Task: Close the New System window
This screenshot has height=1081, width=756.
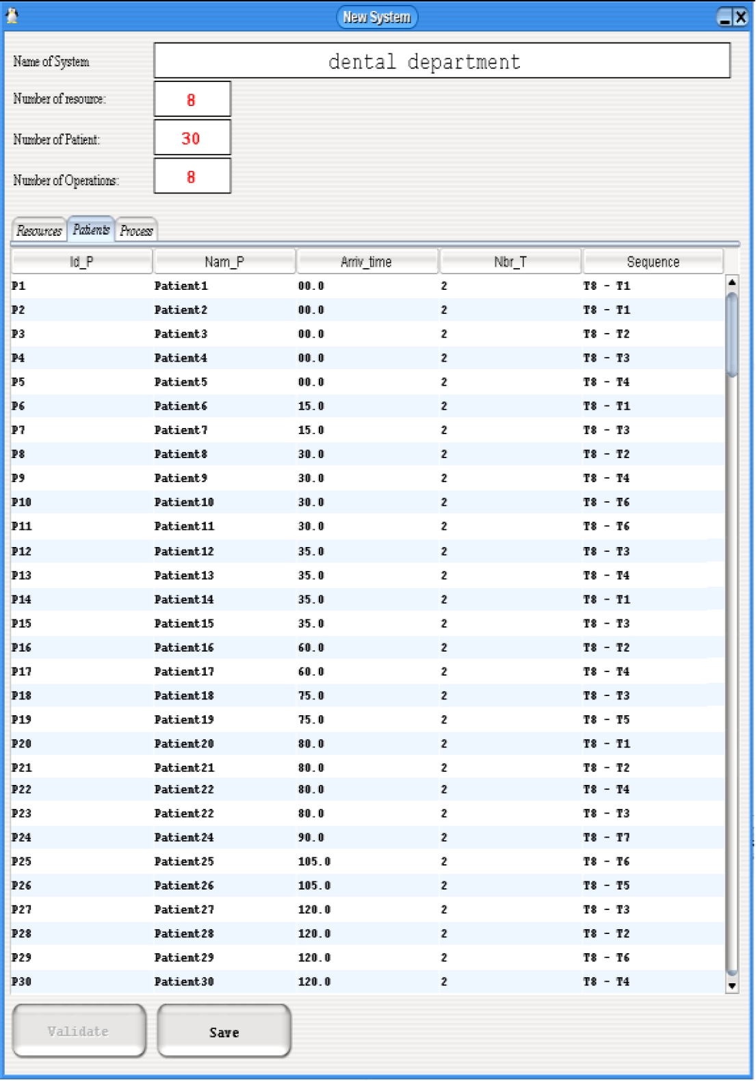Action: [740, 18]
